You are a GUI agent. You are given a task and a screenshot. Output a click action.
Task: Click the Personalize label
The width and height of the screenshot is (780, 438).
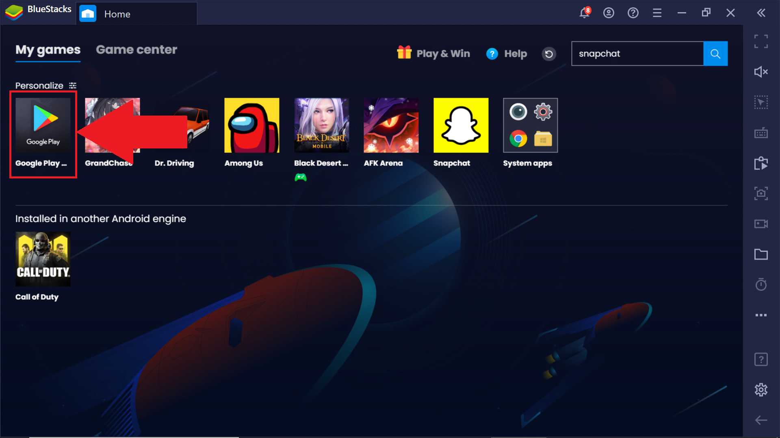(x=39, y=86)
